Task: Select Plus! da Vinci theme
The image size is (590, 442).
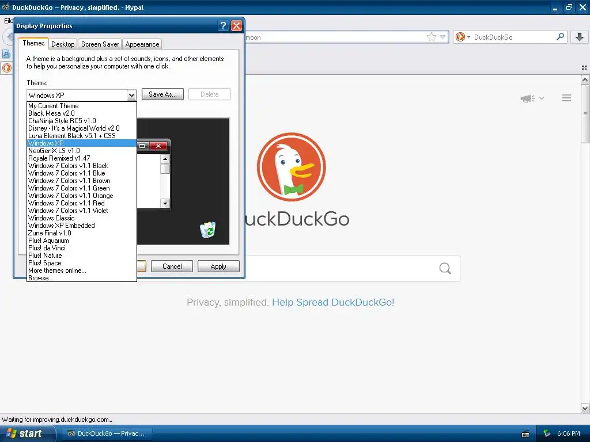Action: click(82, 248)
